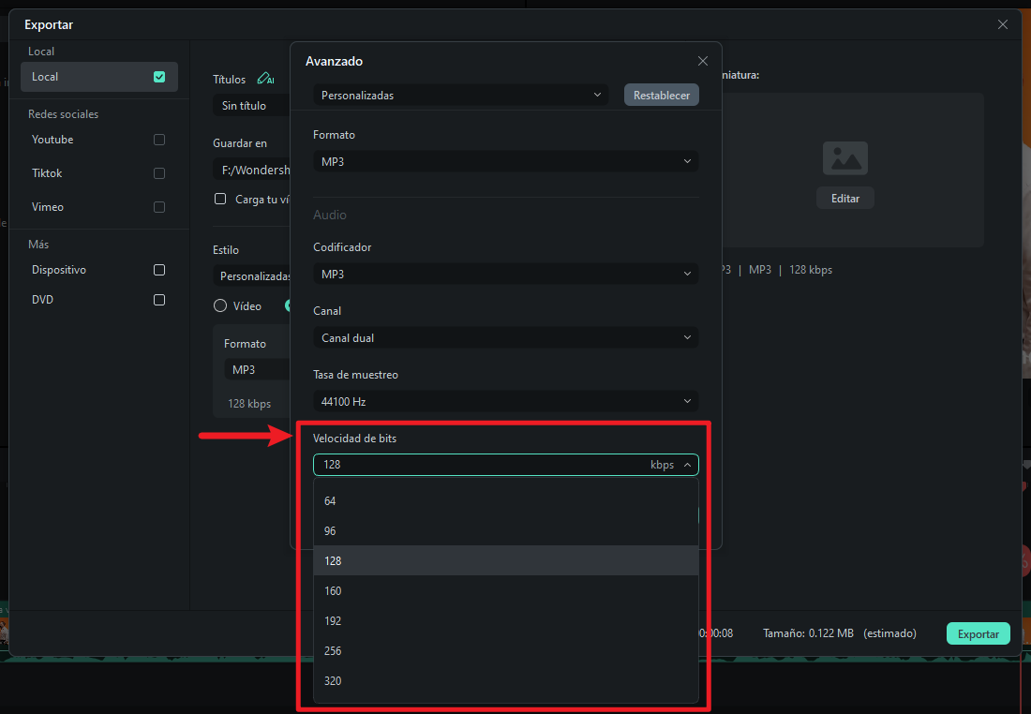
Task: Click the Restablecer button
Action: [x=662, y=95]
